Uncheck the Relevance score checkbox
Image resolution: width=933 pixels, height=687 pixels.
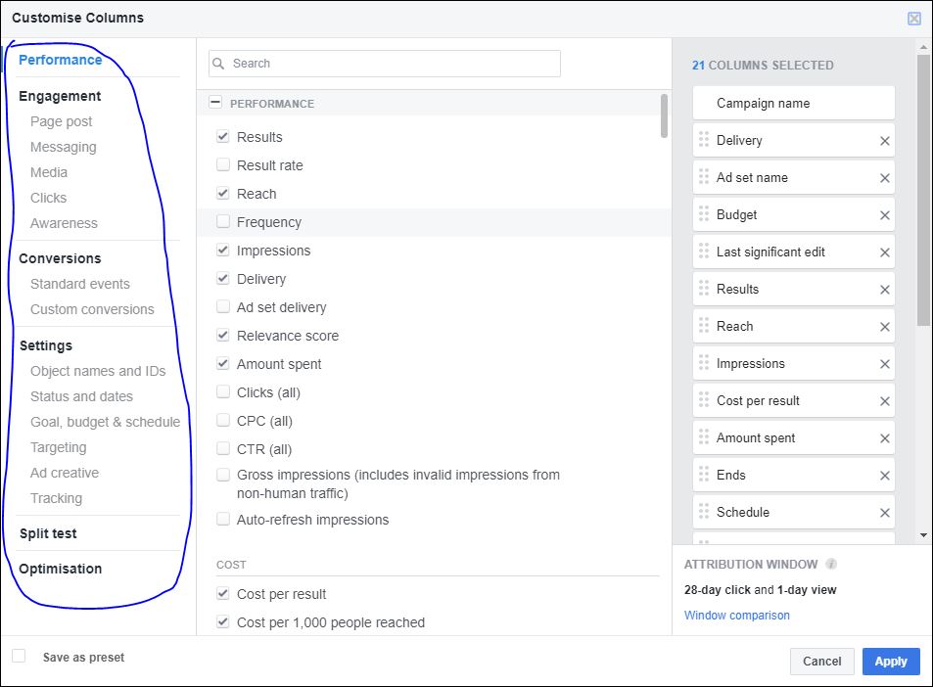(x=222, y=336)
